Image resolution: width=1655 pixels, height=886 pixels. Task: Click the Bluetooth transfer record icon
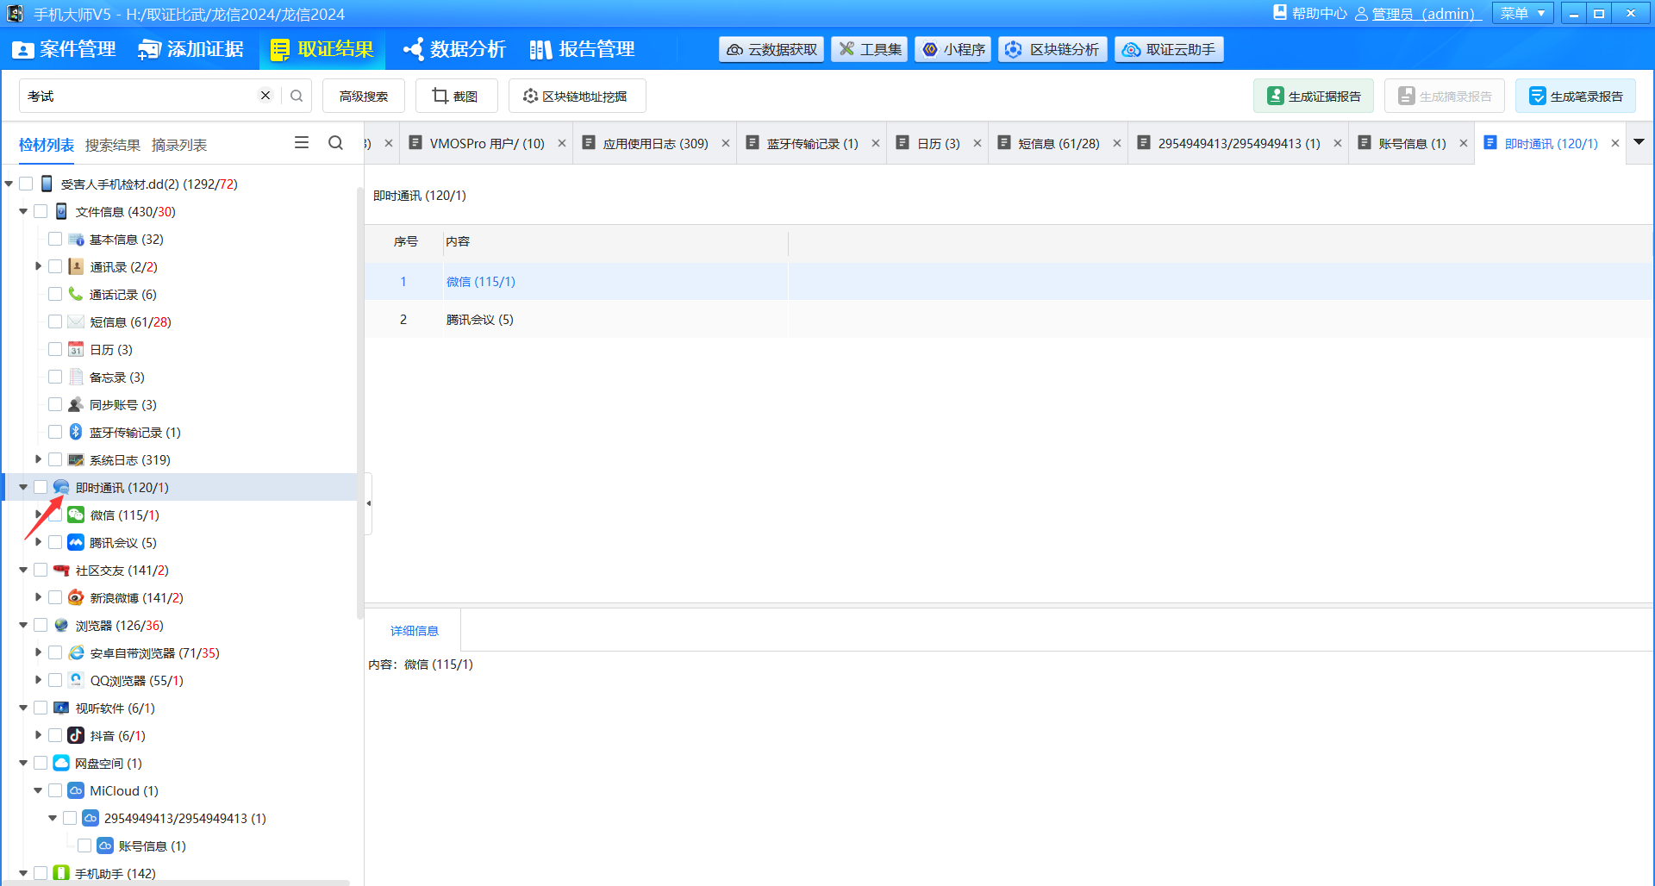click(76, 433)
